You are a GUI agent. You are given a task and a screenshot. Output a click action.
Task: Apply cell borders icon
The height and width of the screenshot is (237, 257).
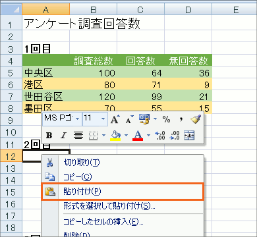[93, 136]
